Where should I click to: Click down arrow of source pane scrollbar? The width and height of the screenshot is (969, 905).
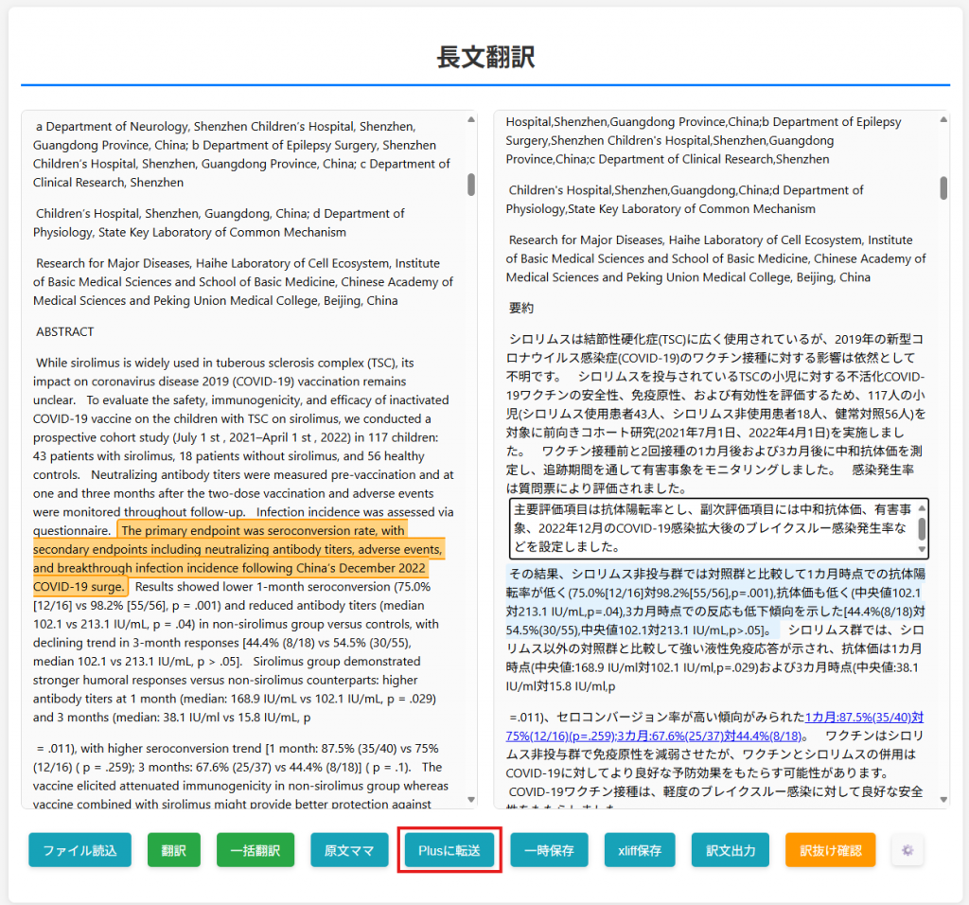click(471, 801)
